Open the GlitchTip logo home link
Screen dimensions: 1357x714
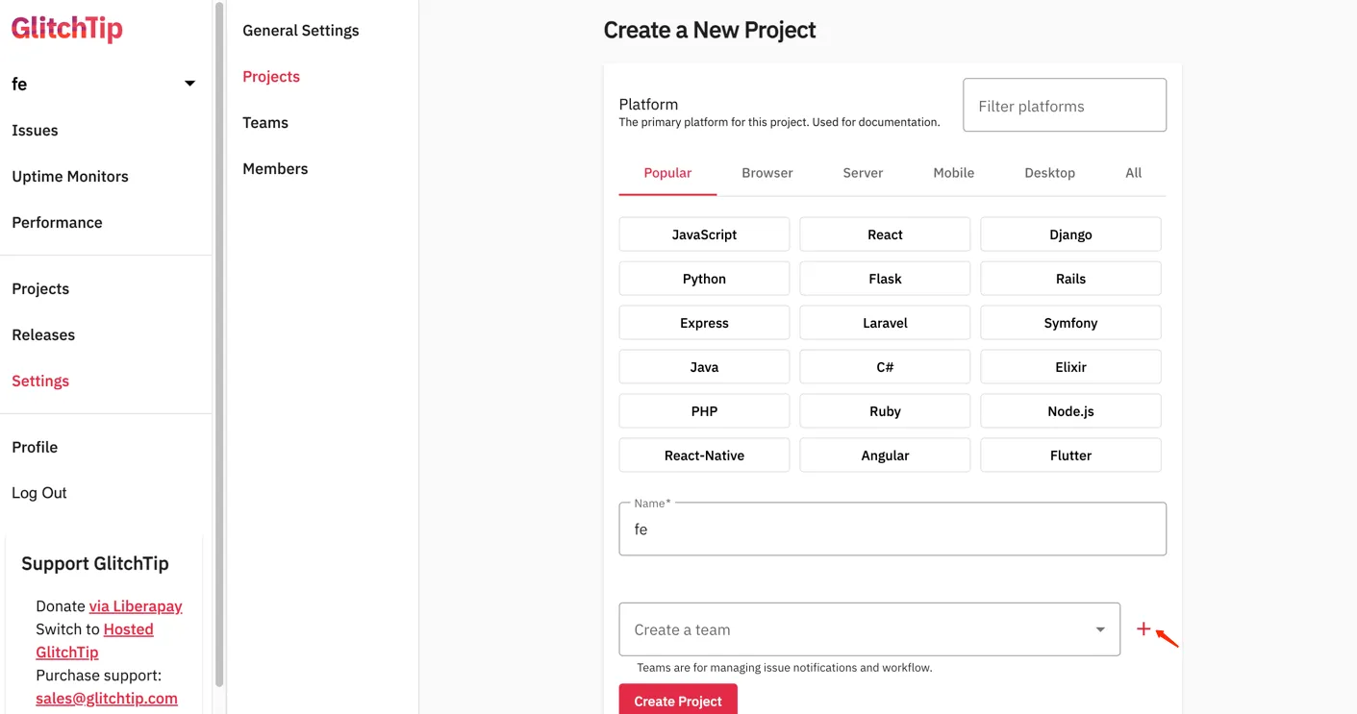67,29
